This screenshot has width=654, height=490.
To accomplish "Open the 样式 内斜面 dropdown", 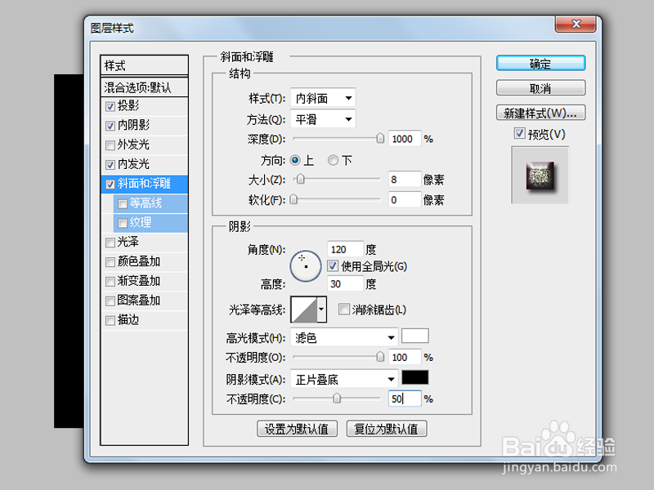I will pos(323,98).
